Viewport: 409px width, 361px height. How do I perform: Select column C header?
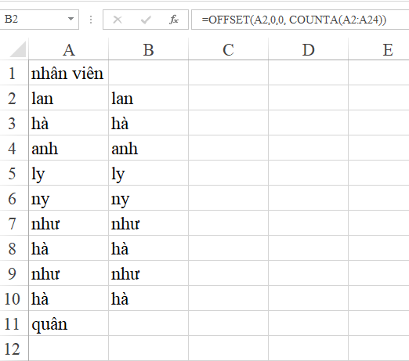(228, 49)
